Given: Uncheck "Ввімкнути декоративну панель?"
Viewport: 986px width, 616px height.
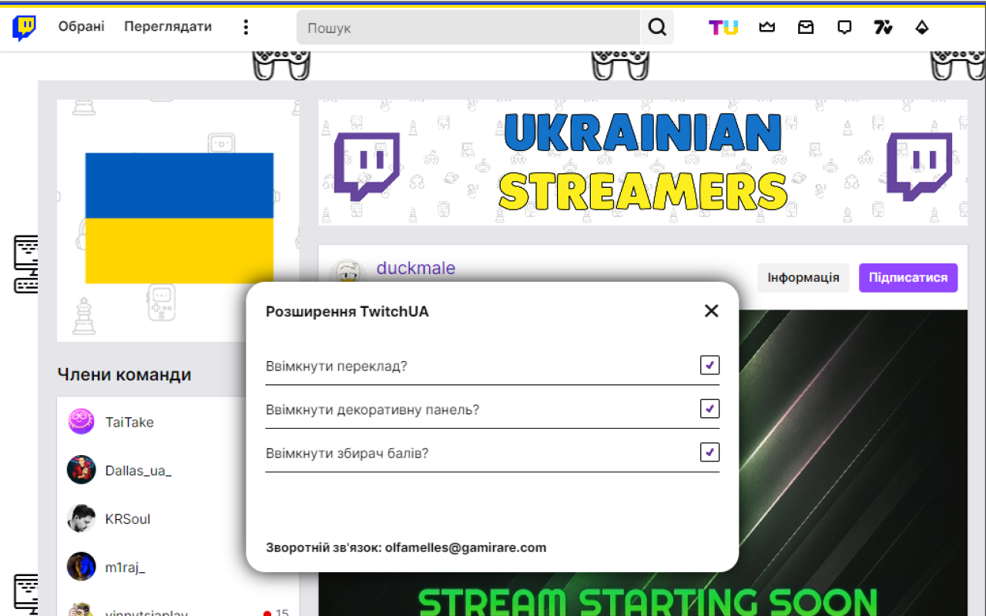Looking at the screenshot, I should 709,409.
